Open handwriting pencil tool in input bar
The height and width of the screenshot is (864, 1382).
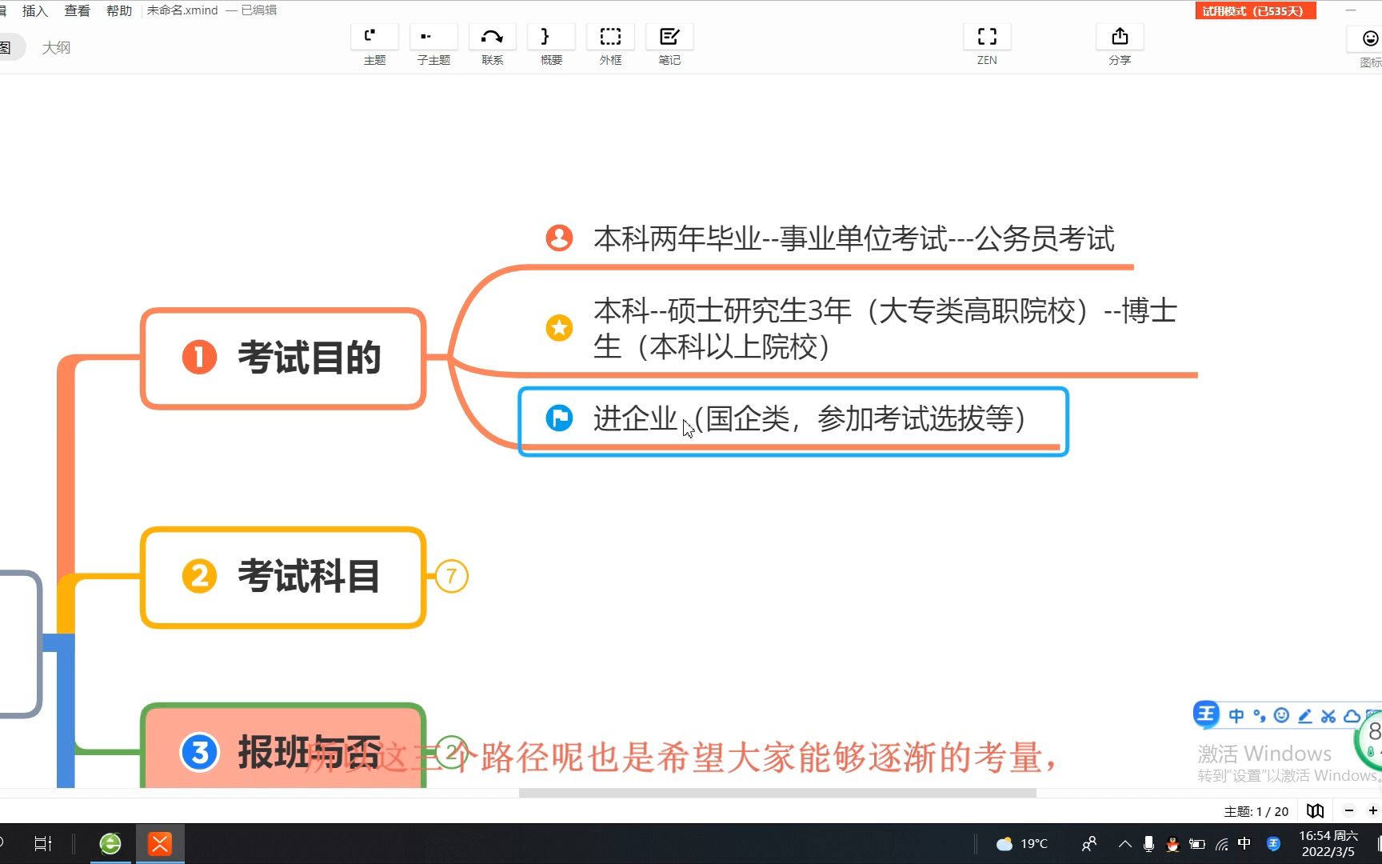(x=1304, y=716)
